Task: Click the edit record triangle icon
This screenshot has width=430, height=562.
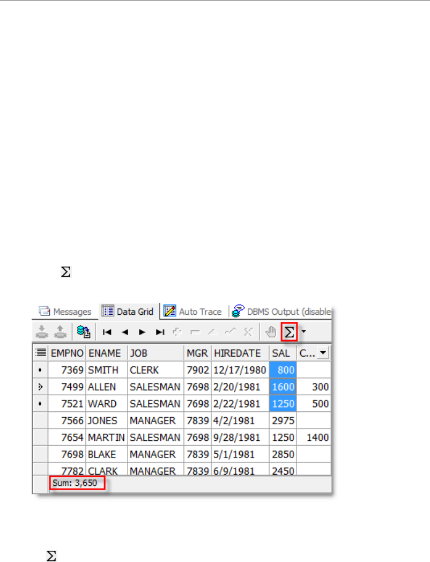Action: pyautogui.click(x=213, y=332)
